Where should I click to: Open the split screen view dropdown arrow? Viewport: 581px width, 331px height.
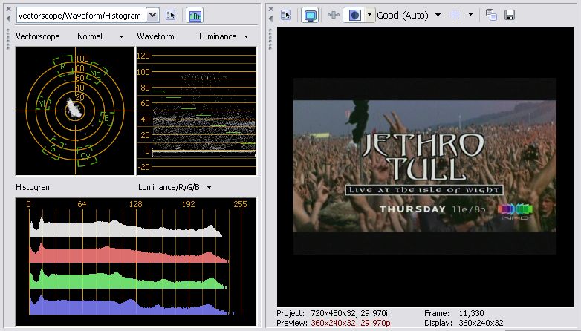click(x=369, y=15)
